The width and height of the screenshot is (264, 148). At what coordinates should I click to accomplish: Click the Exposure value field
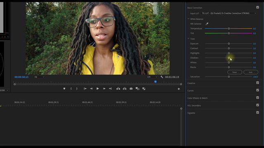coord(255,44)
